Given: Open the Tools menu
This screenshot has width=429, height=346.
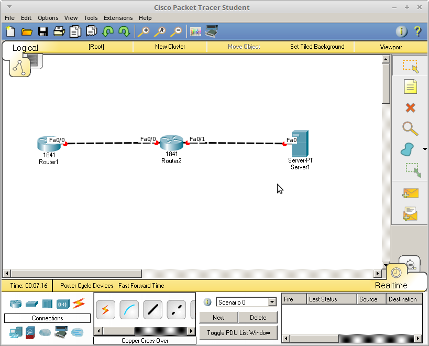Looking at the screenshot, I should tap(91, 18).
